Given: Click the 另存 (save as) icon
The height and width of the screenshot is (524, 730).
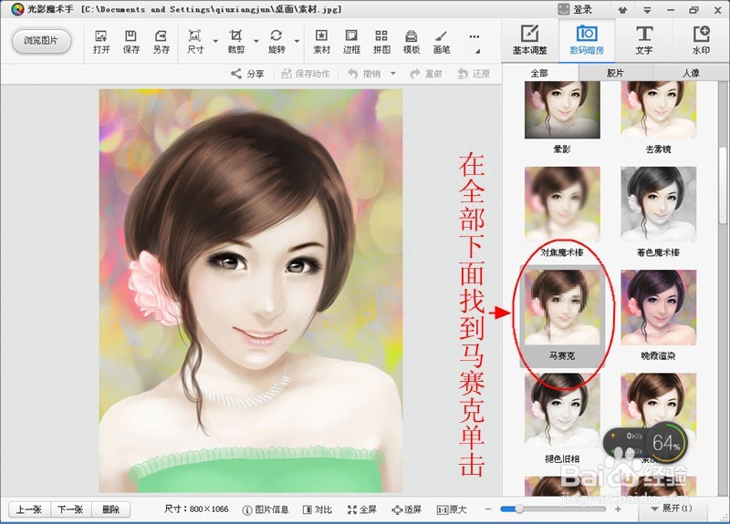Looking at the screenshot, I should pyautogui.click(x=162, y=42).
